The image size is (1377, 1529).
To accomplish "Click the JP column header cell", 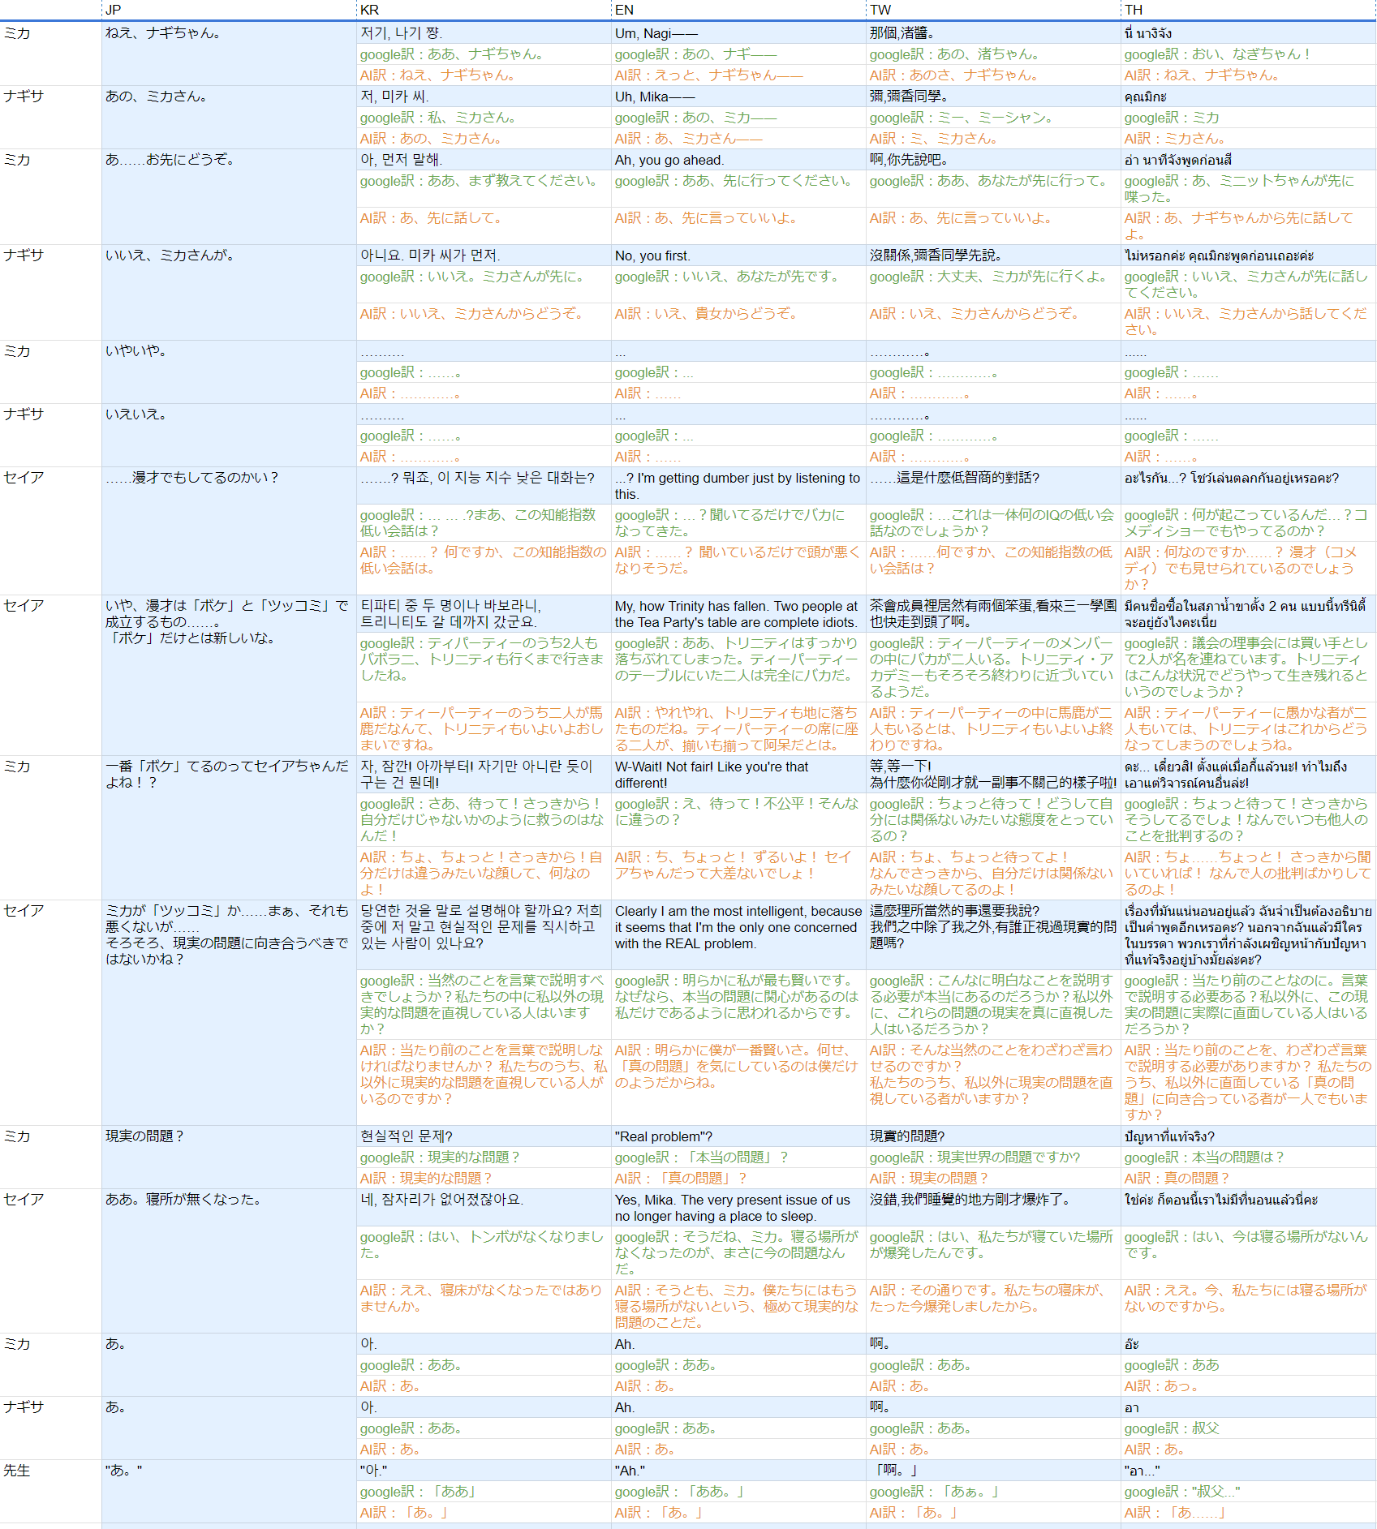I will pyautogui.click(x=229, y=10).
